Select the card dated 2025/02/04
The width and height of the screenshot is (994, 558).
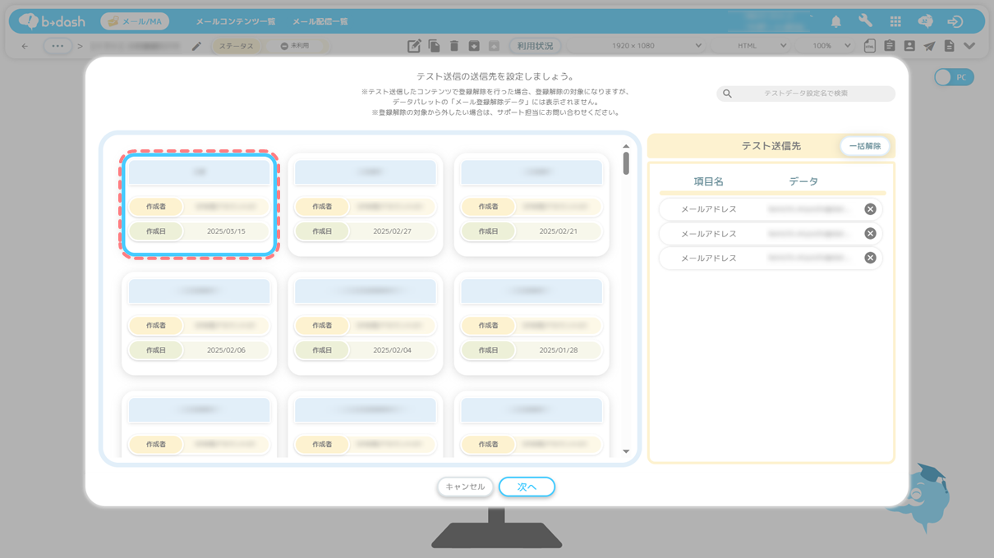point(366,323)
